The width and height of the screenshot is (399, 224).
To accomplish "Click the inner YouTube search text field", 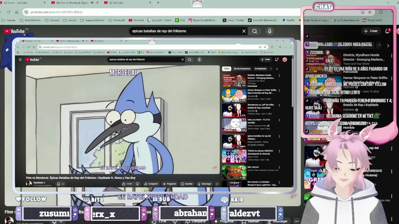I will (x=143, y=59).
